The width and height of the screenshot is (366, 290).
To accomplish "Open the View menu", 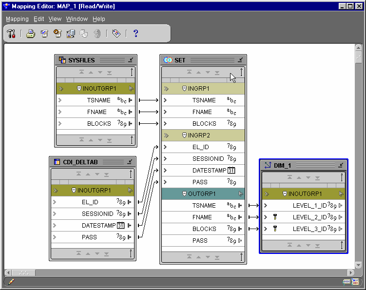I will pos(55,19).
